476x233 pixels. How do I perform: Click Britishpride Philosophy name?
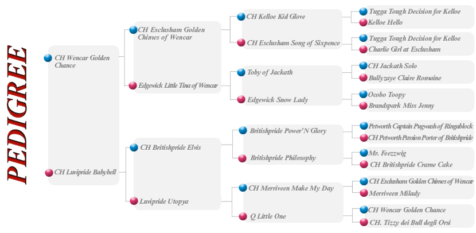click(x=283, y=158)
